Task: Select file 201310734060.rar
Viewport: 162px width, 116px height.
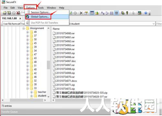Action: [x=65, y=33]
